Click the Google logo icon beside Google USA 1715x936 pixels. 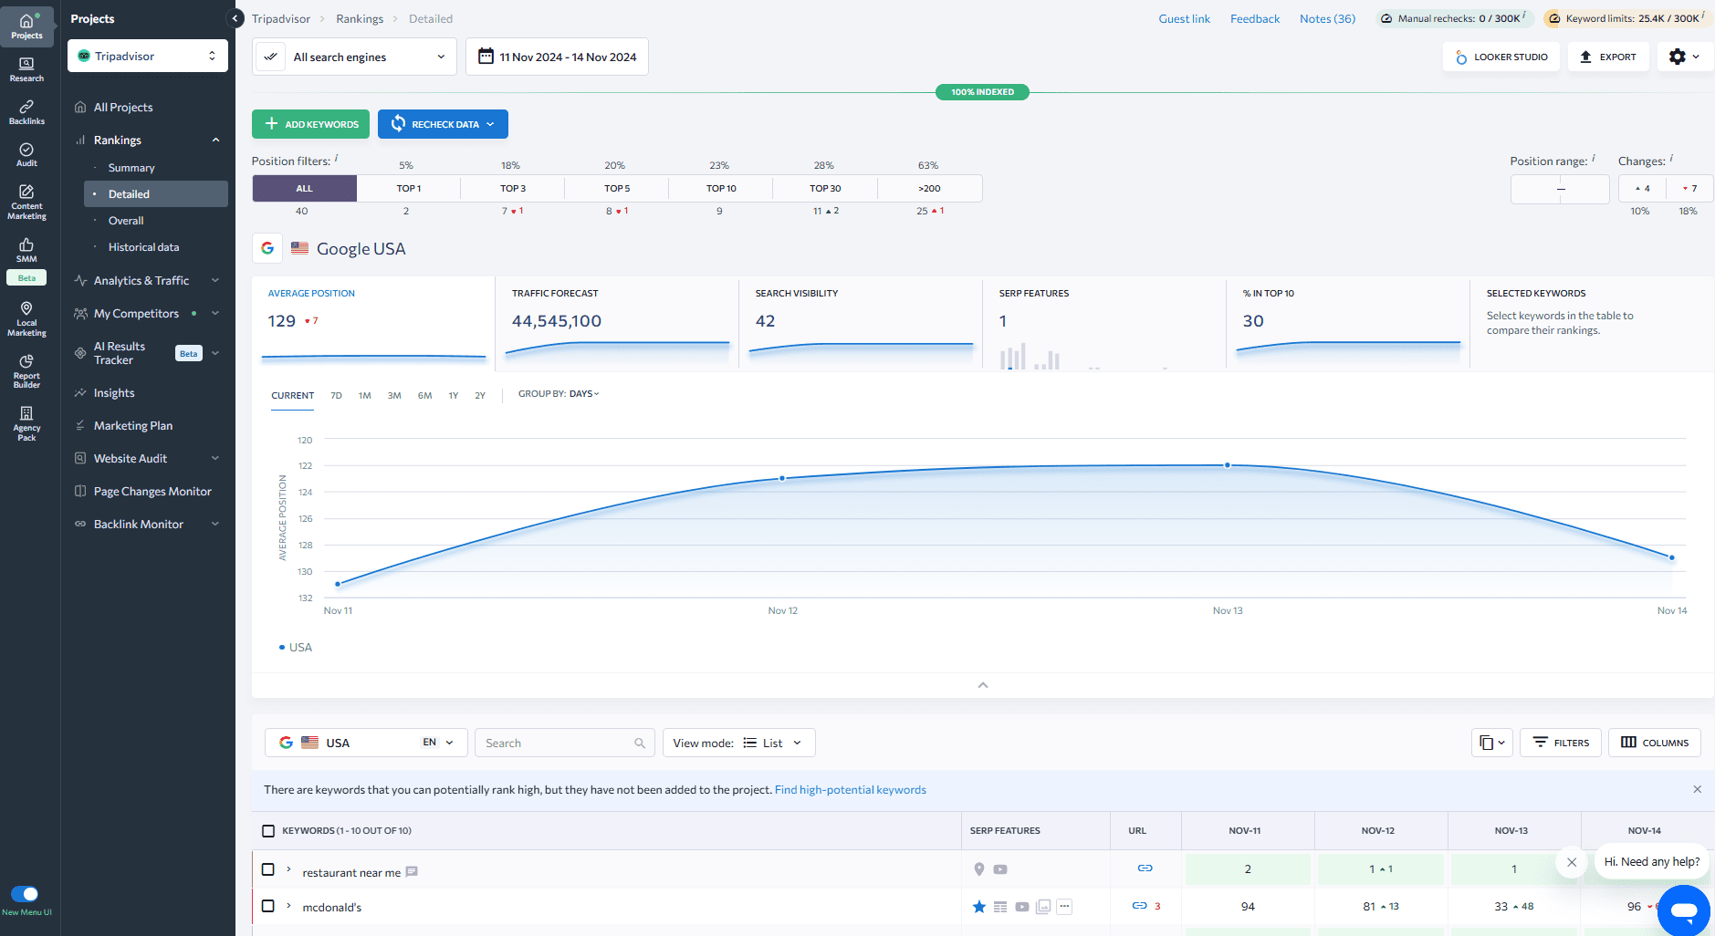point(267,248)
